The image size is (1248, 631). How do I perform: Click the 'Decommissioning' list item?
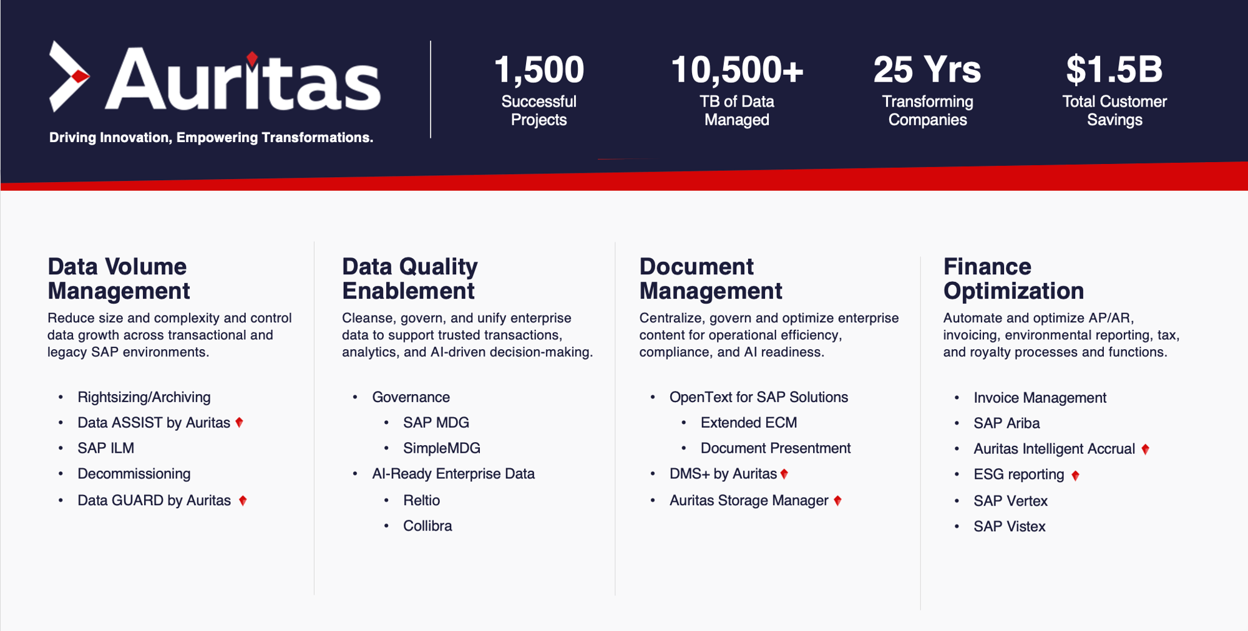pyautogui.click(x=134, y=474)
